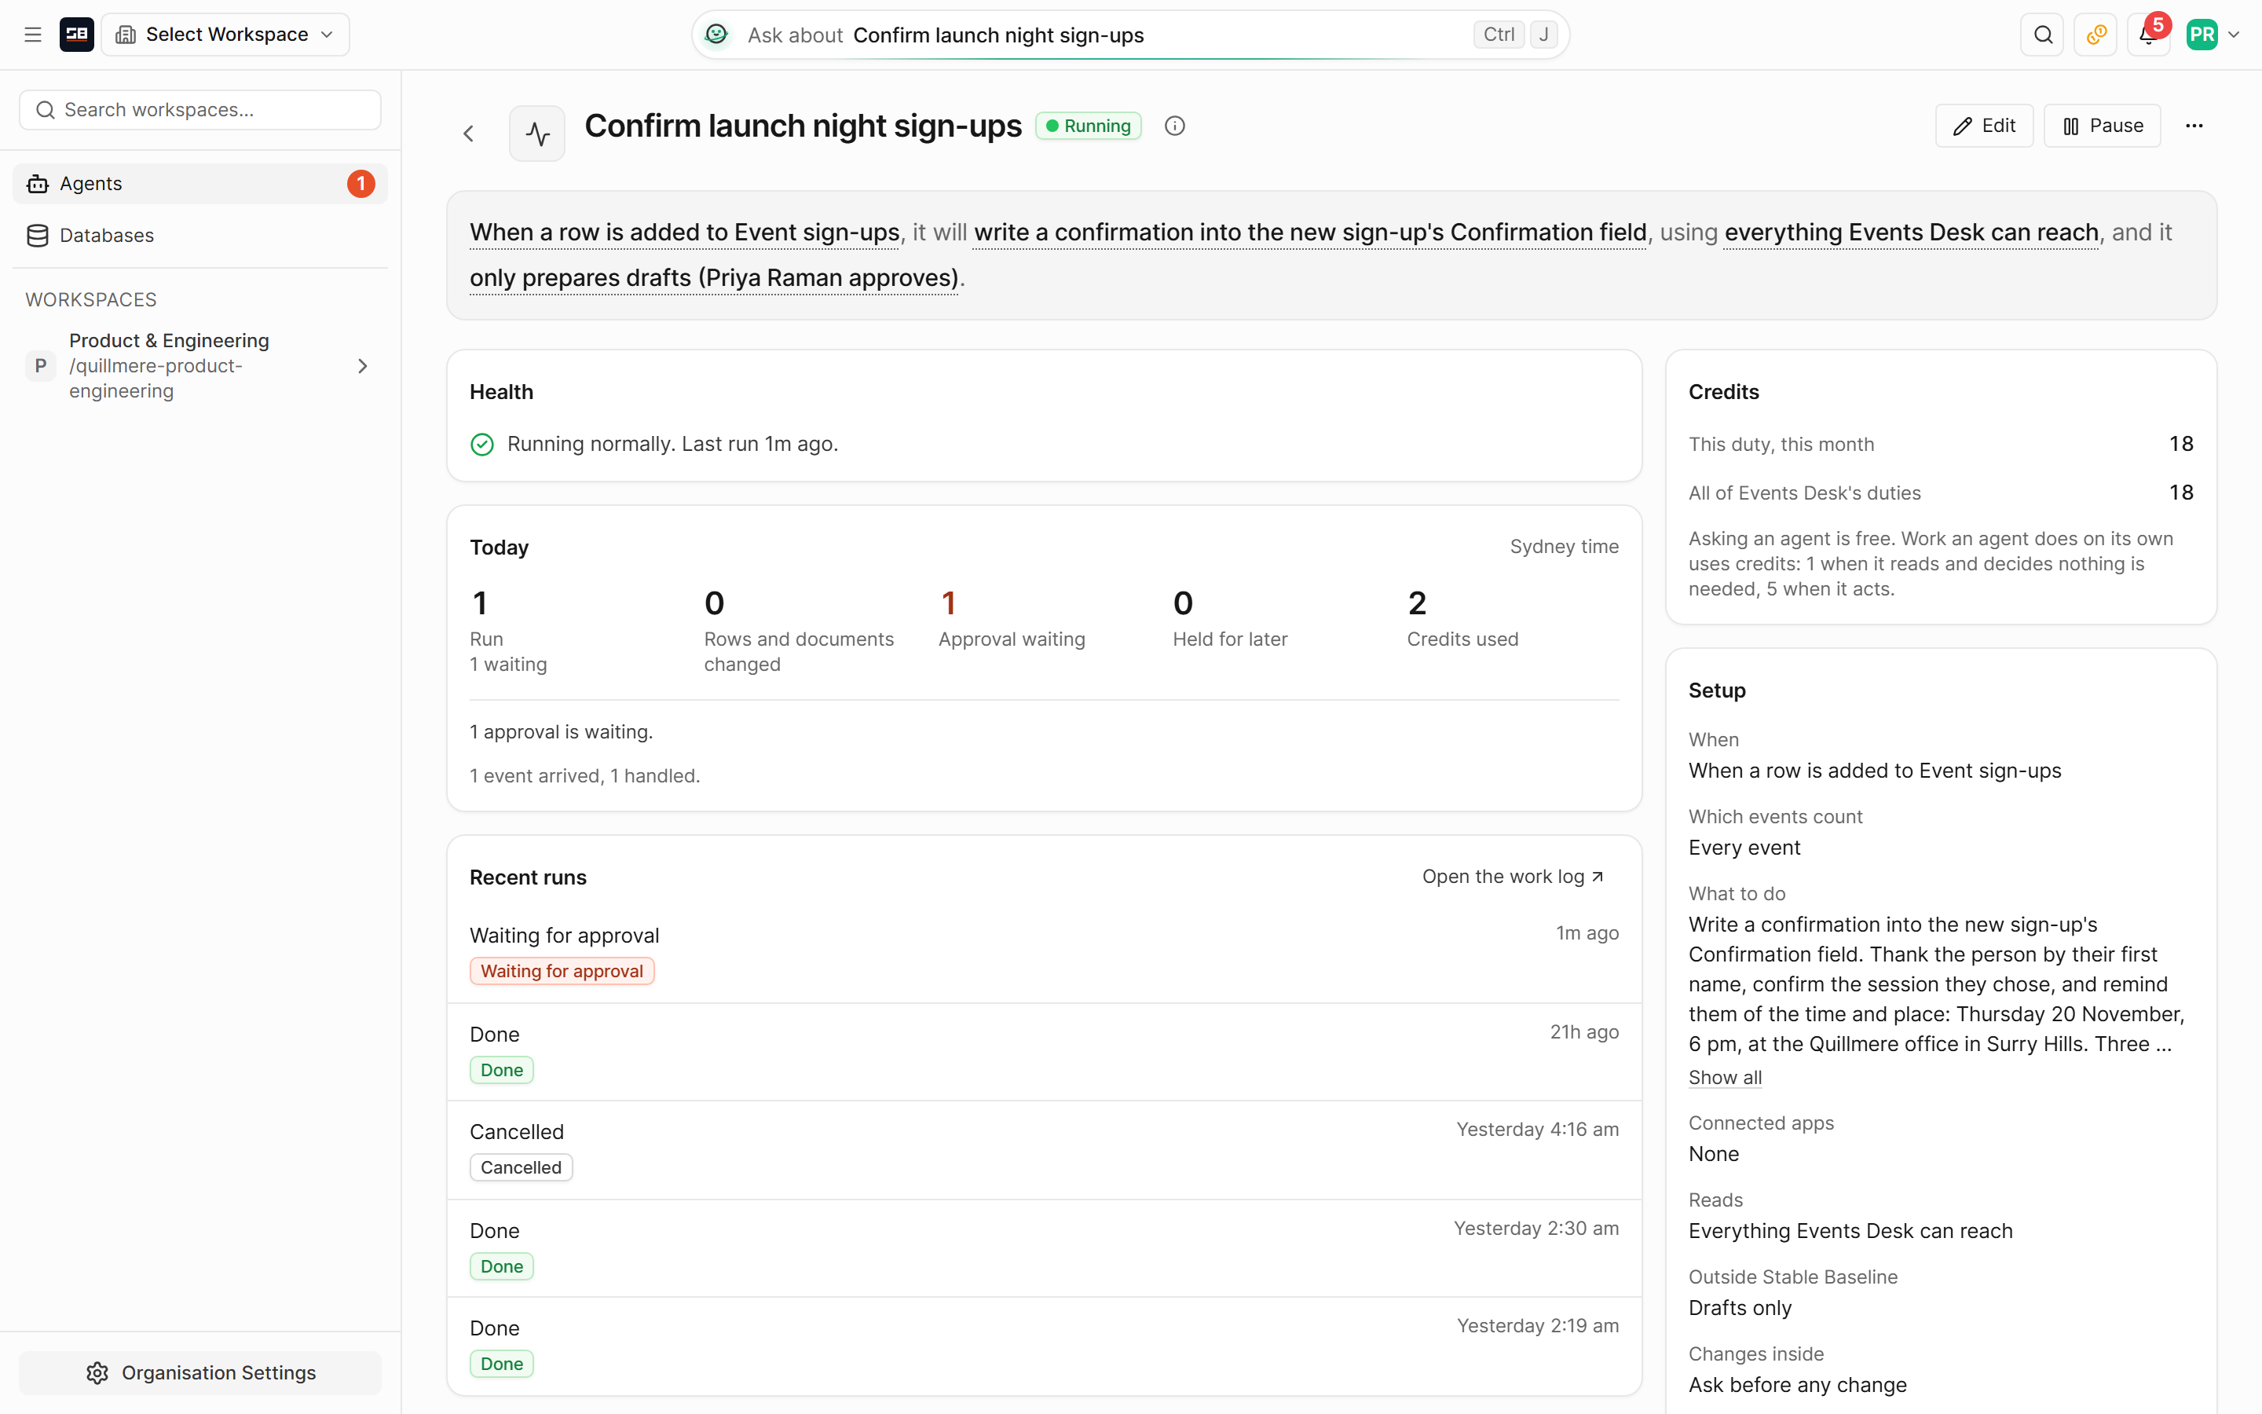Viewport: 2262px width, 1414px height.
Task: Click the activity pulse duty icon
Action: click(x=537, y=134)
